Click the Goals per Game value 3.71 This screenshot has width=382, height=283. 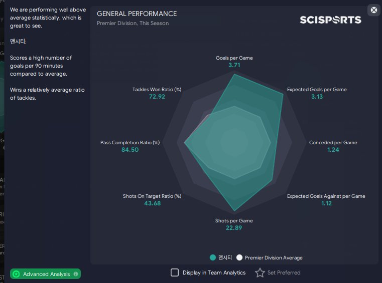[x=234, y=65]
